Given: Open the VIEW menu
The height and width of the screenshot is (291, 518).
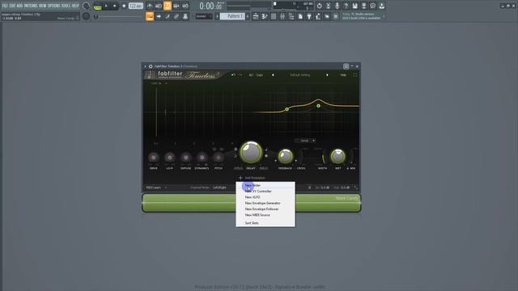Looking at the screenshot, I should point(43,6).
